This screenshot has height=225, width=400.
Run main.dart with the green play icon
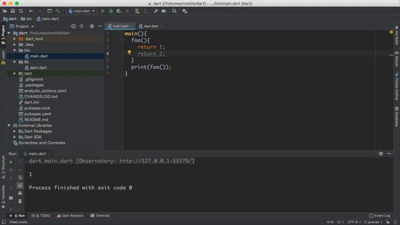pyautogui.click(x=102, y=11)
